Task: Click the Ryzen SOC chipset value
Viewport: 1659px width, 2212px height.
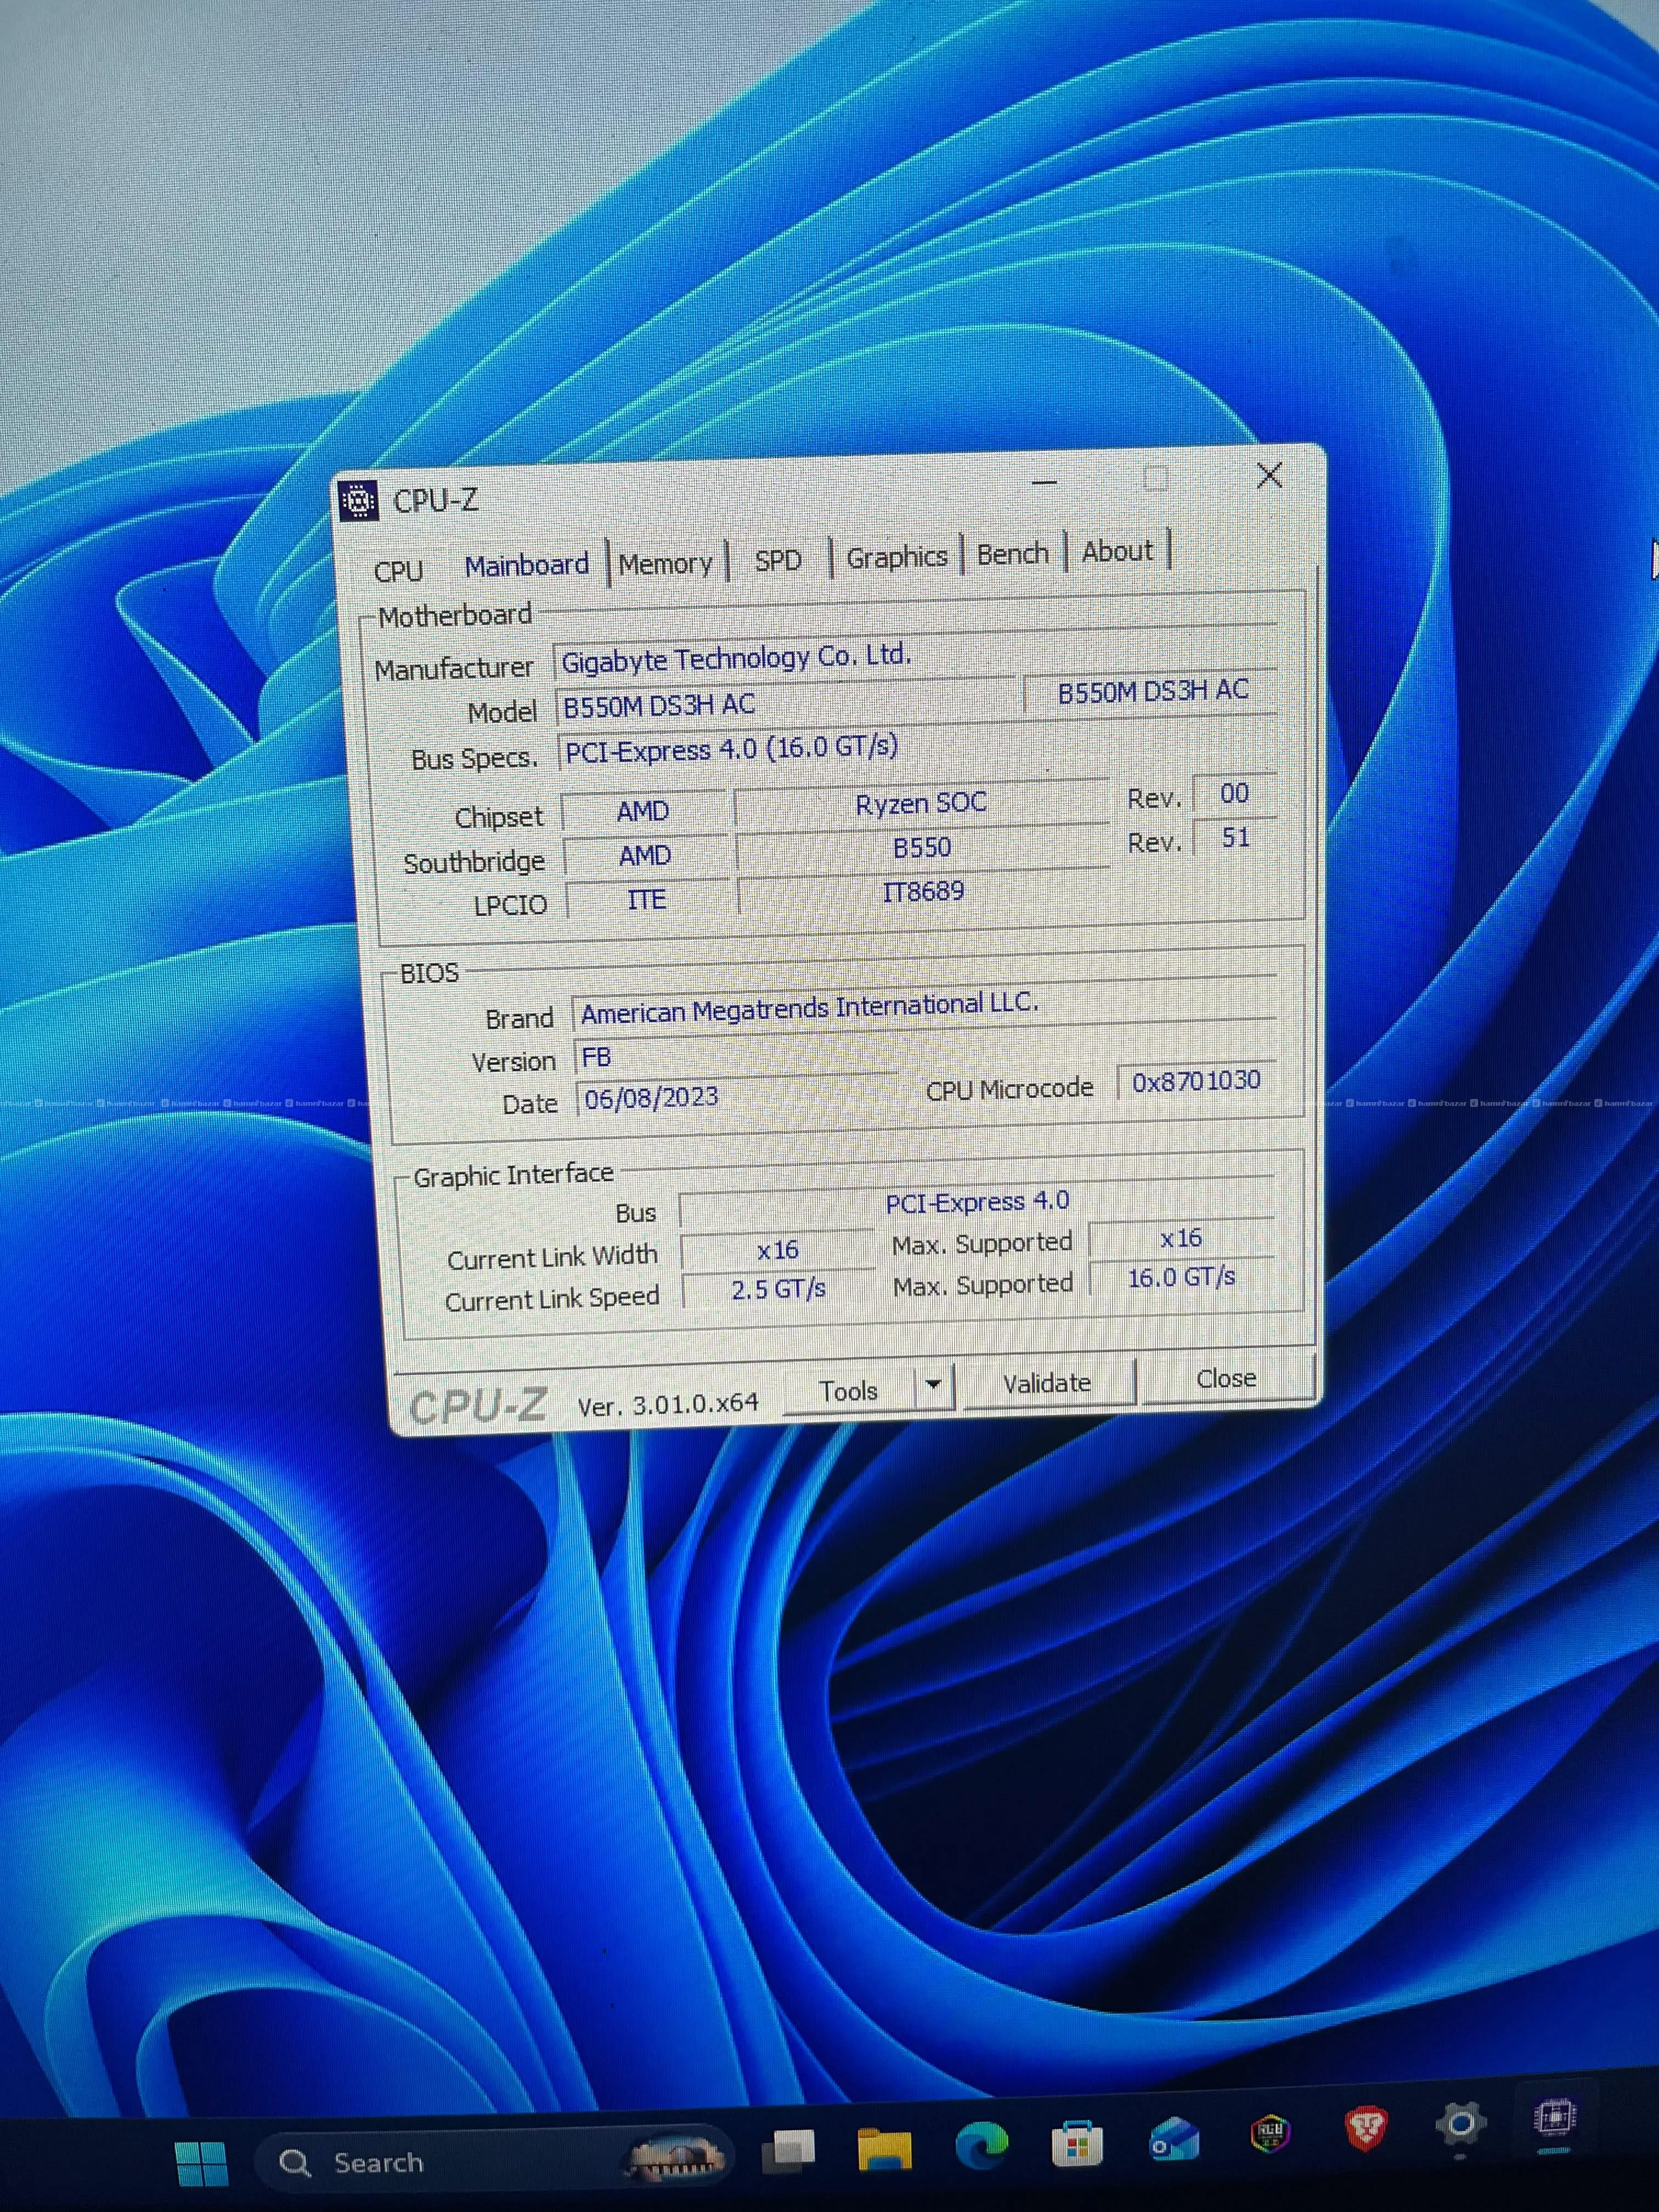Action: tap(921, 803)
